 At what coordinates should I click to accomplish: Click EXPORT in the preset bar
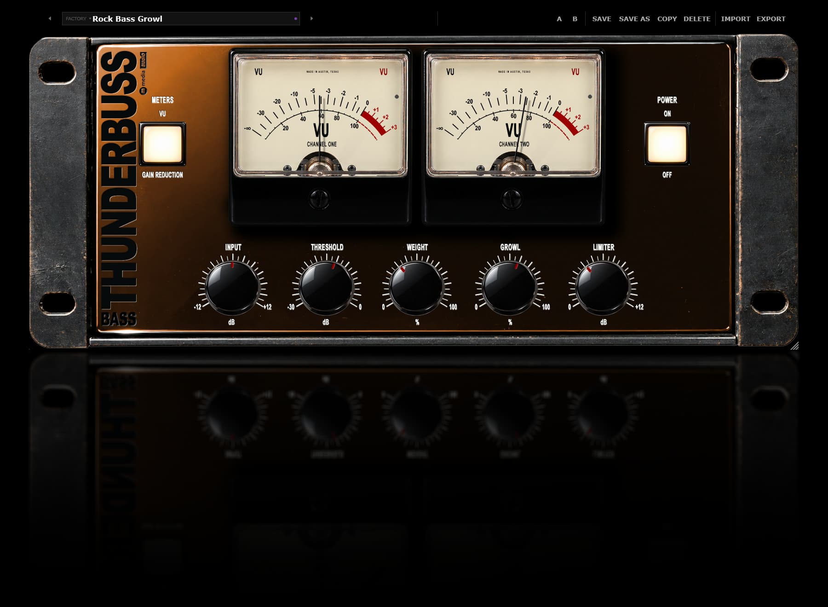click(x=771, y=19)
